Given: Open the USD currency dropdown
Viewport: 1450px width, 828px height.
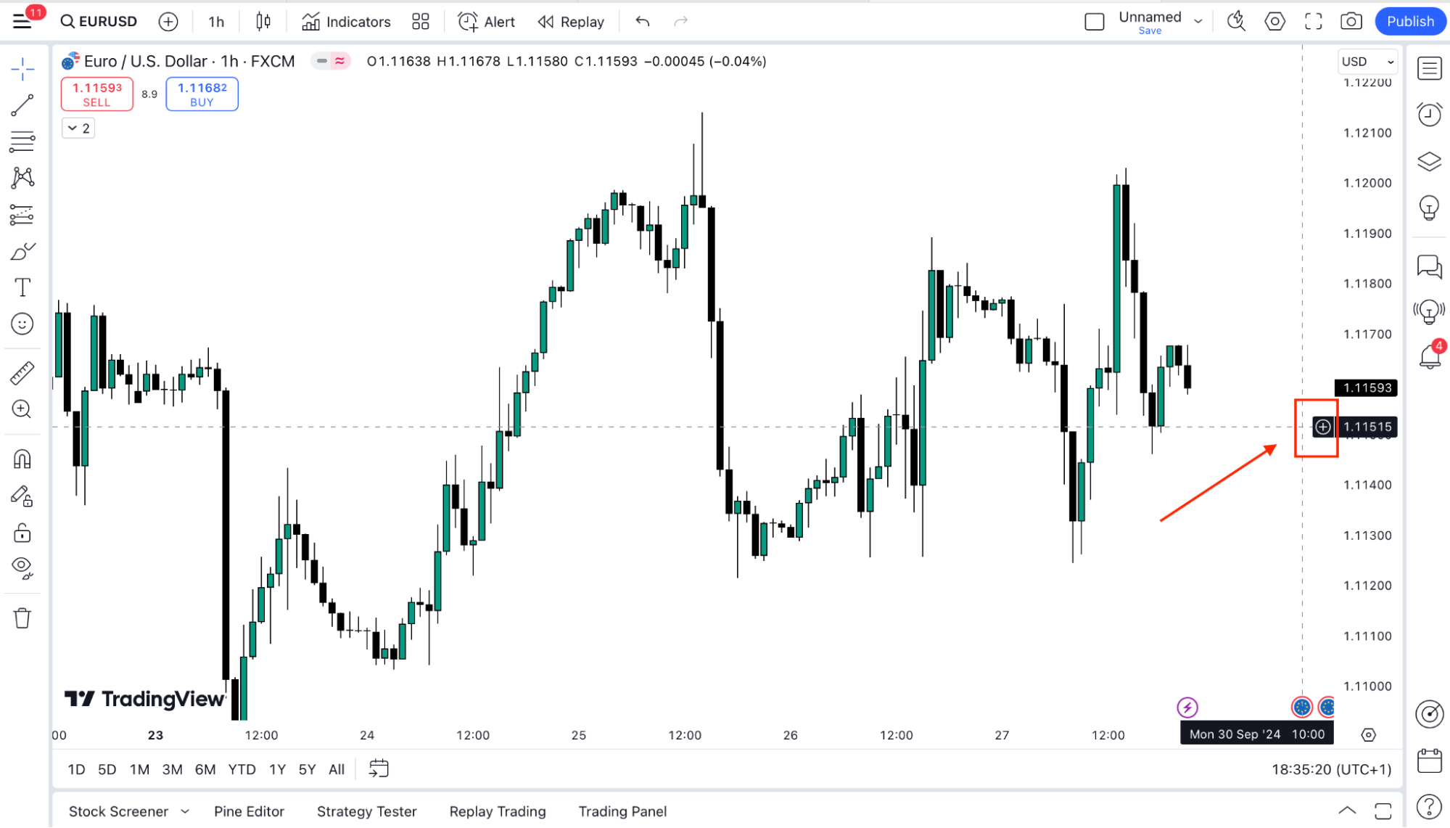Looking at the screenshot, I should pyautogui.click(x=1367, y=62).
